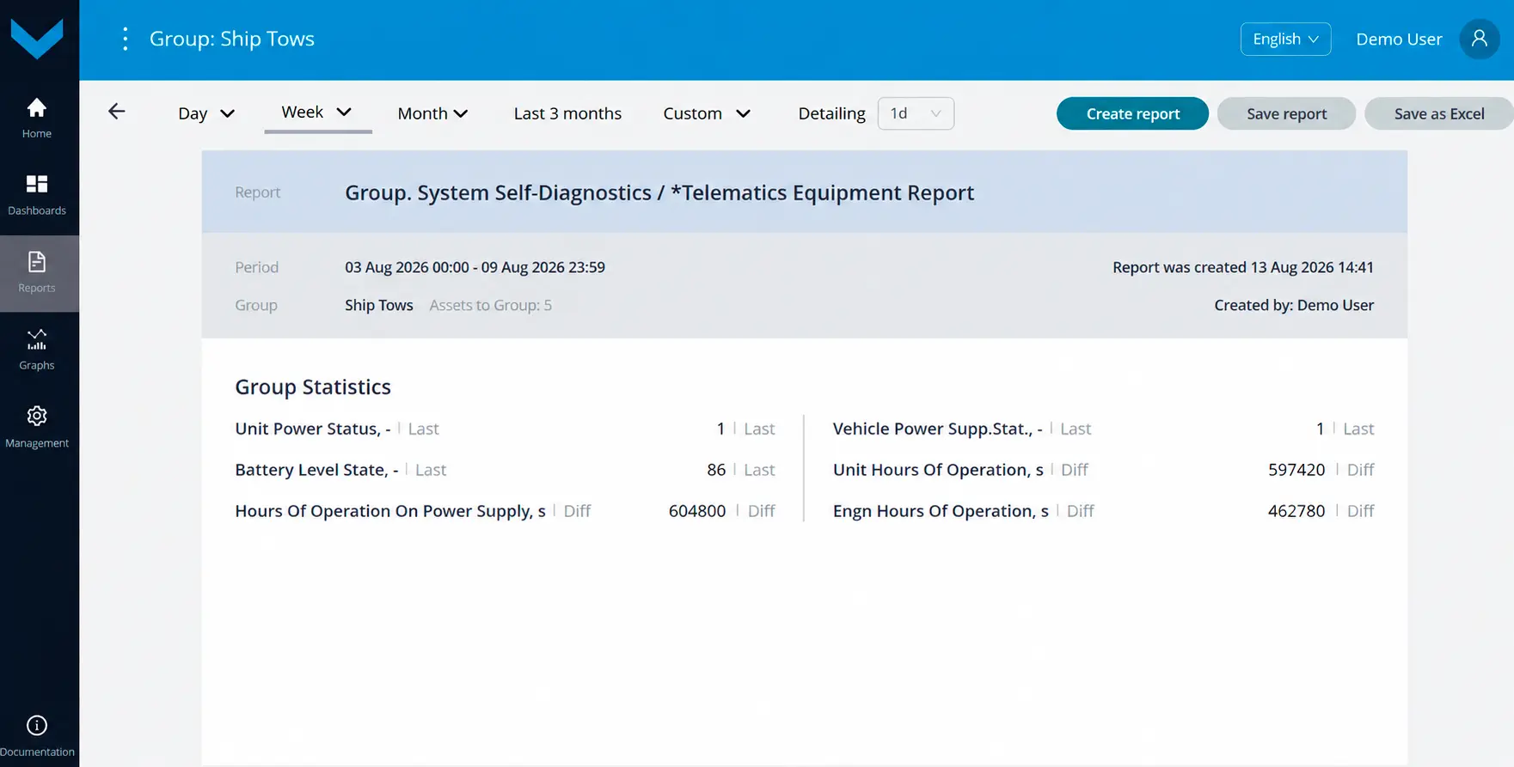Go to Home in the sidebar
Image resolution: width=1514 pixels, height=767 pixels.
[37, 119]
